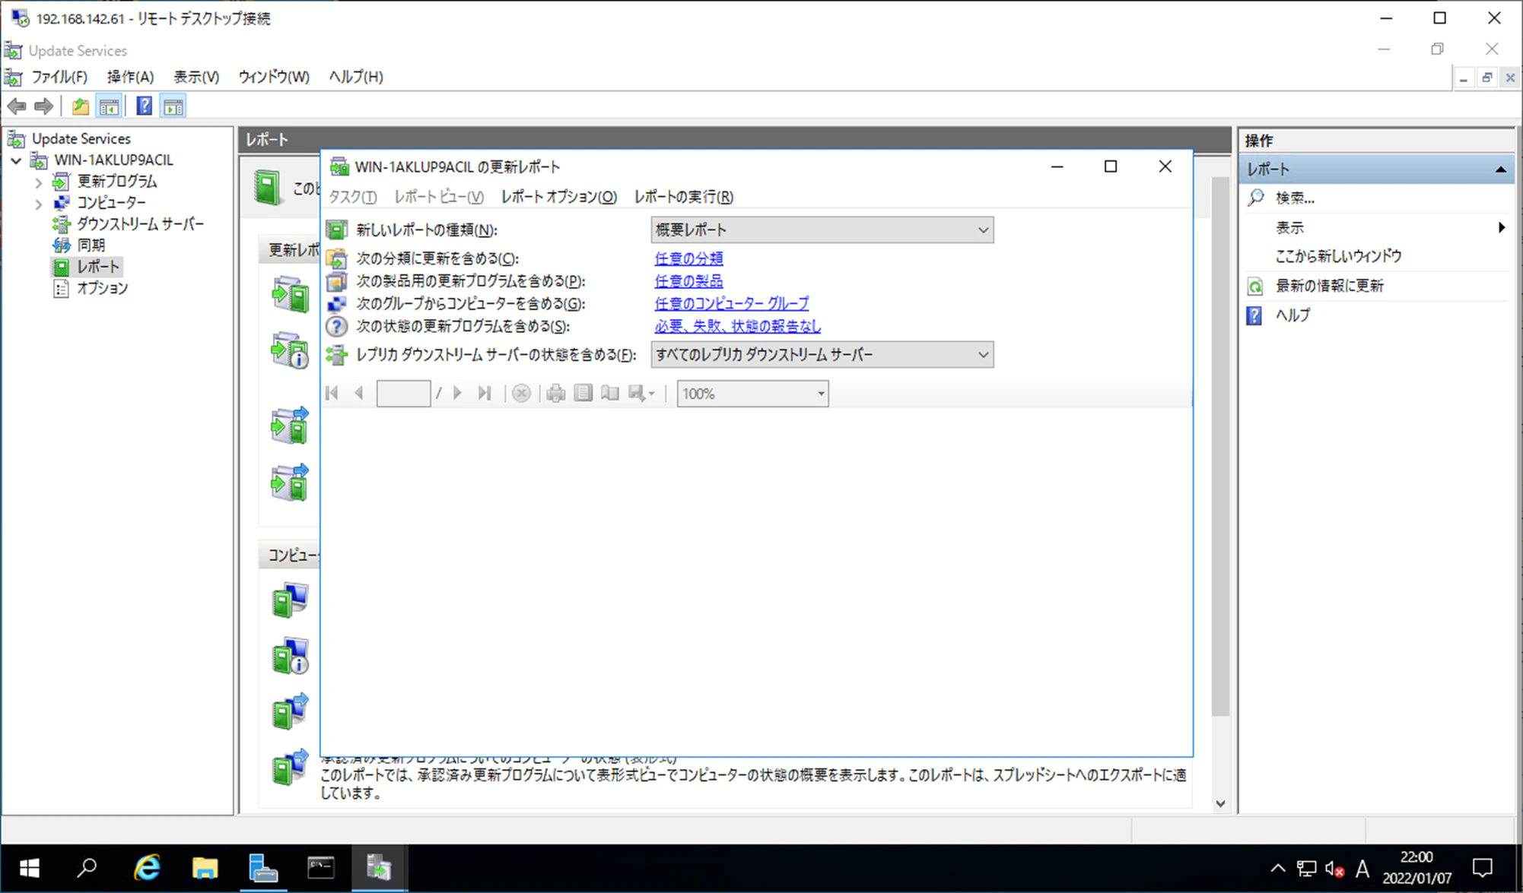Image resolution: width=1523 pixels, height=893 pixels.
Task: Open the レプリカ ダウンストリーム サーバー dropdown
Action: (822, 355)
